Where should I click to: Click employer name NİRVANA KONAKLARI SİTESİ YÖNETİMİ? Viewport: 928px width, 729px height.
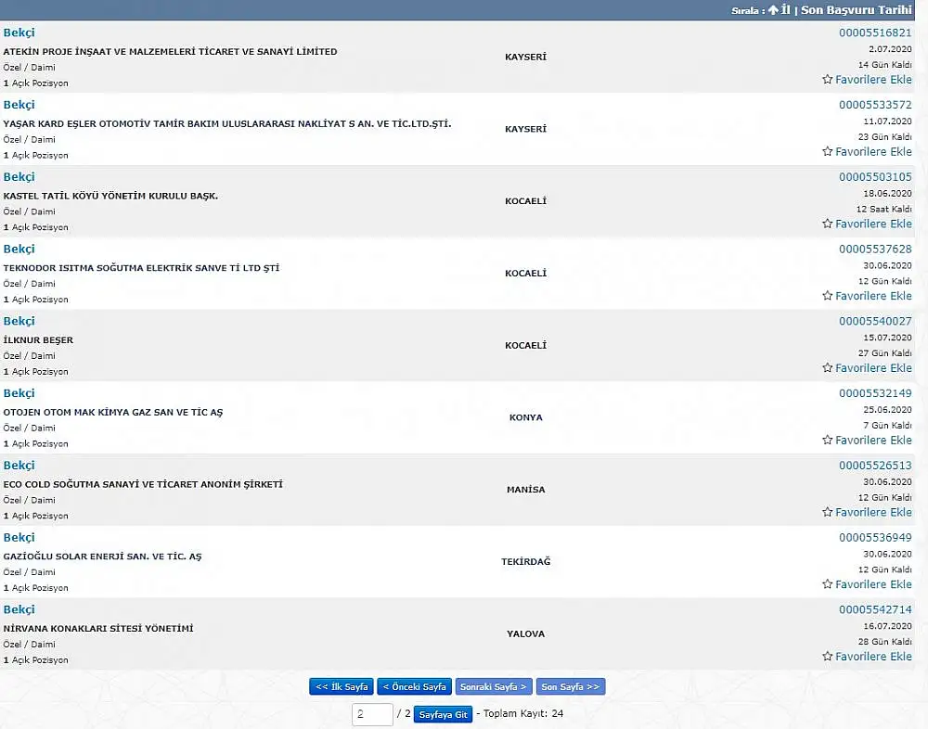click(x=98, y=629)
